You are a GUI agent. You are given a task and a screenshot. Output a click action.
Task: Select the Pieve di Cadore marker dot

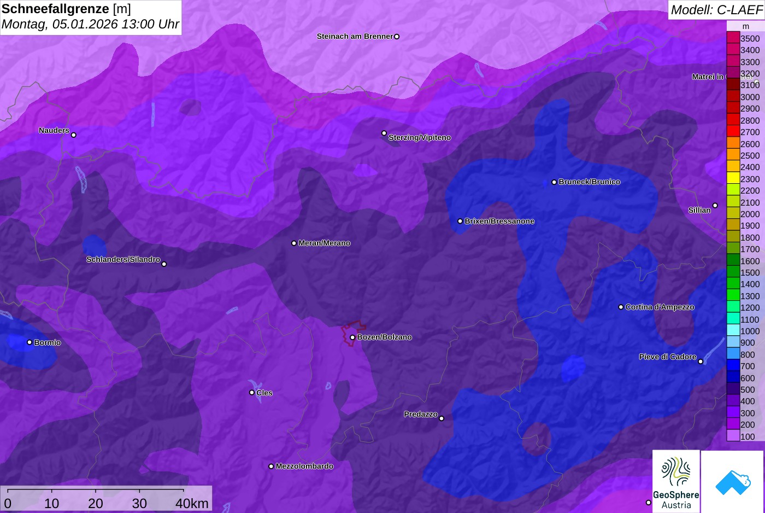[701, 362]
